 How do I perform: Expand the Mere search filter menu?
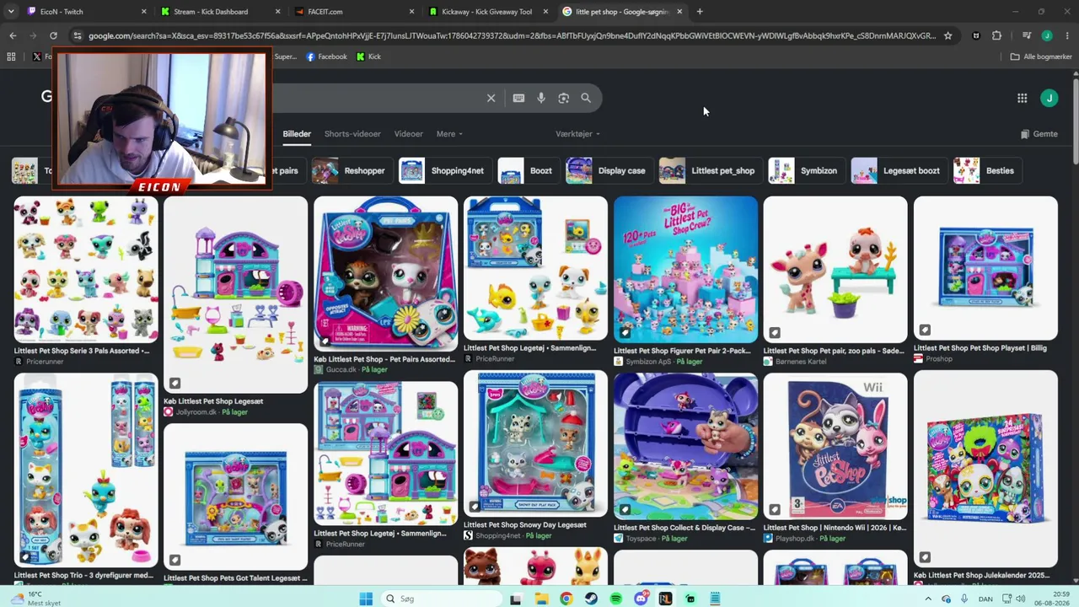click(x=449, y=134)
